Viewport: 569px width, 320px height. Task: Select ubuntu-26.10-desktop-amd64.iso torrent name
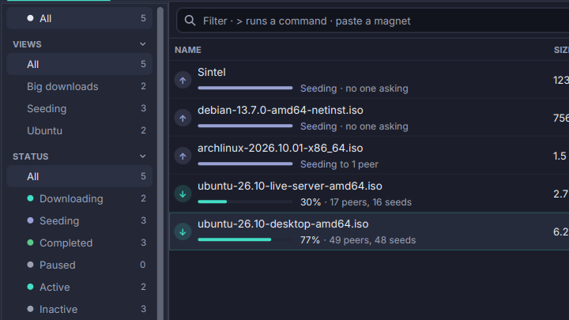[283, 224]
